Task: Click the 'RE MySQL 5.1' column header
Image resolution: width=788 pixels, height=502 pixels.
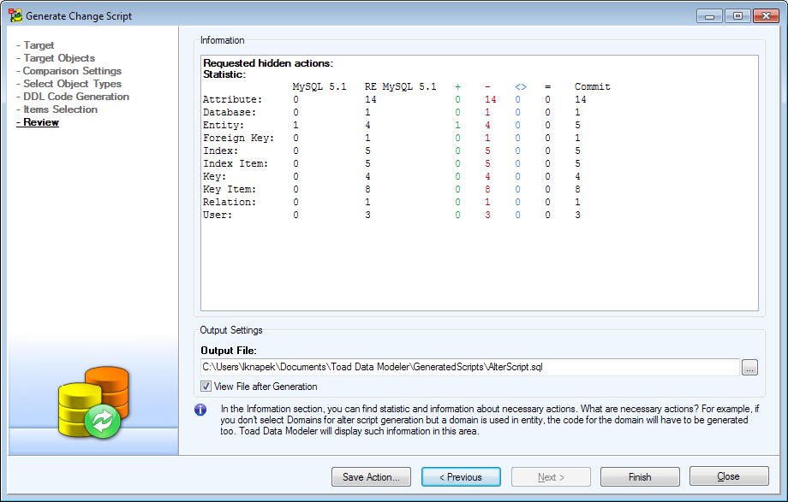Action: pos(401,87)
